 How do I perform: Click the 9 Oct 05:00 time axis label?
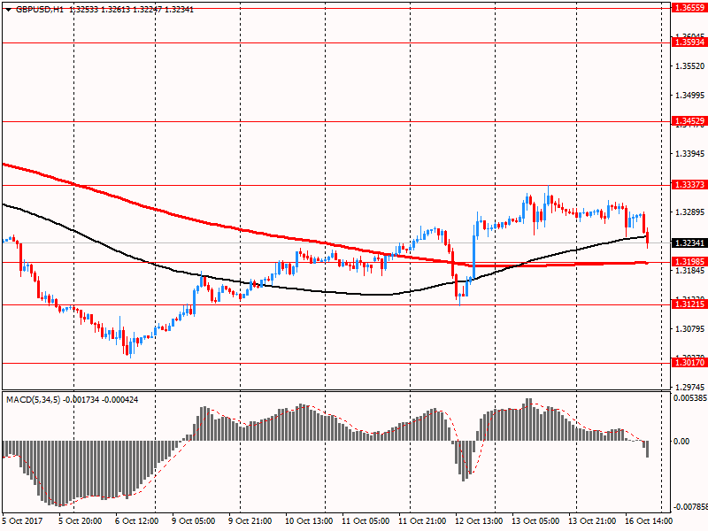tap(193, 521)
